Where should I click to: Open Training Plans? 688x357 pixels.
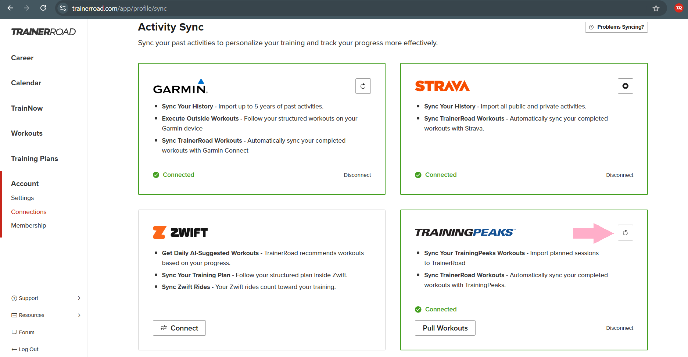(x=35, y=158)
